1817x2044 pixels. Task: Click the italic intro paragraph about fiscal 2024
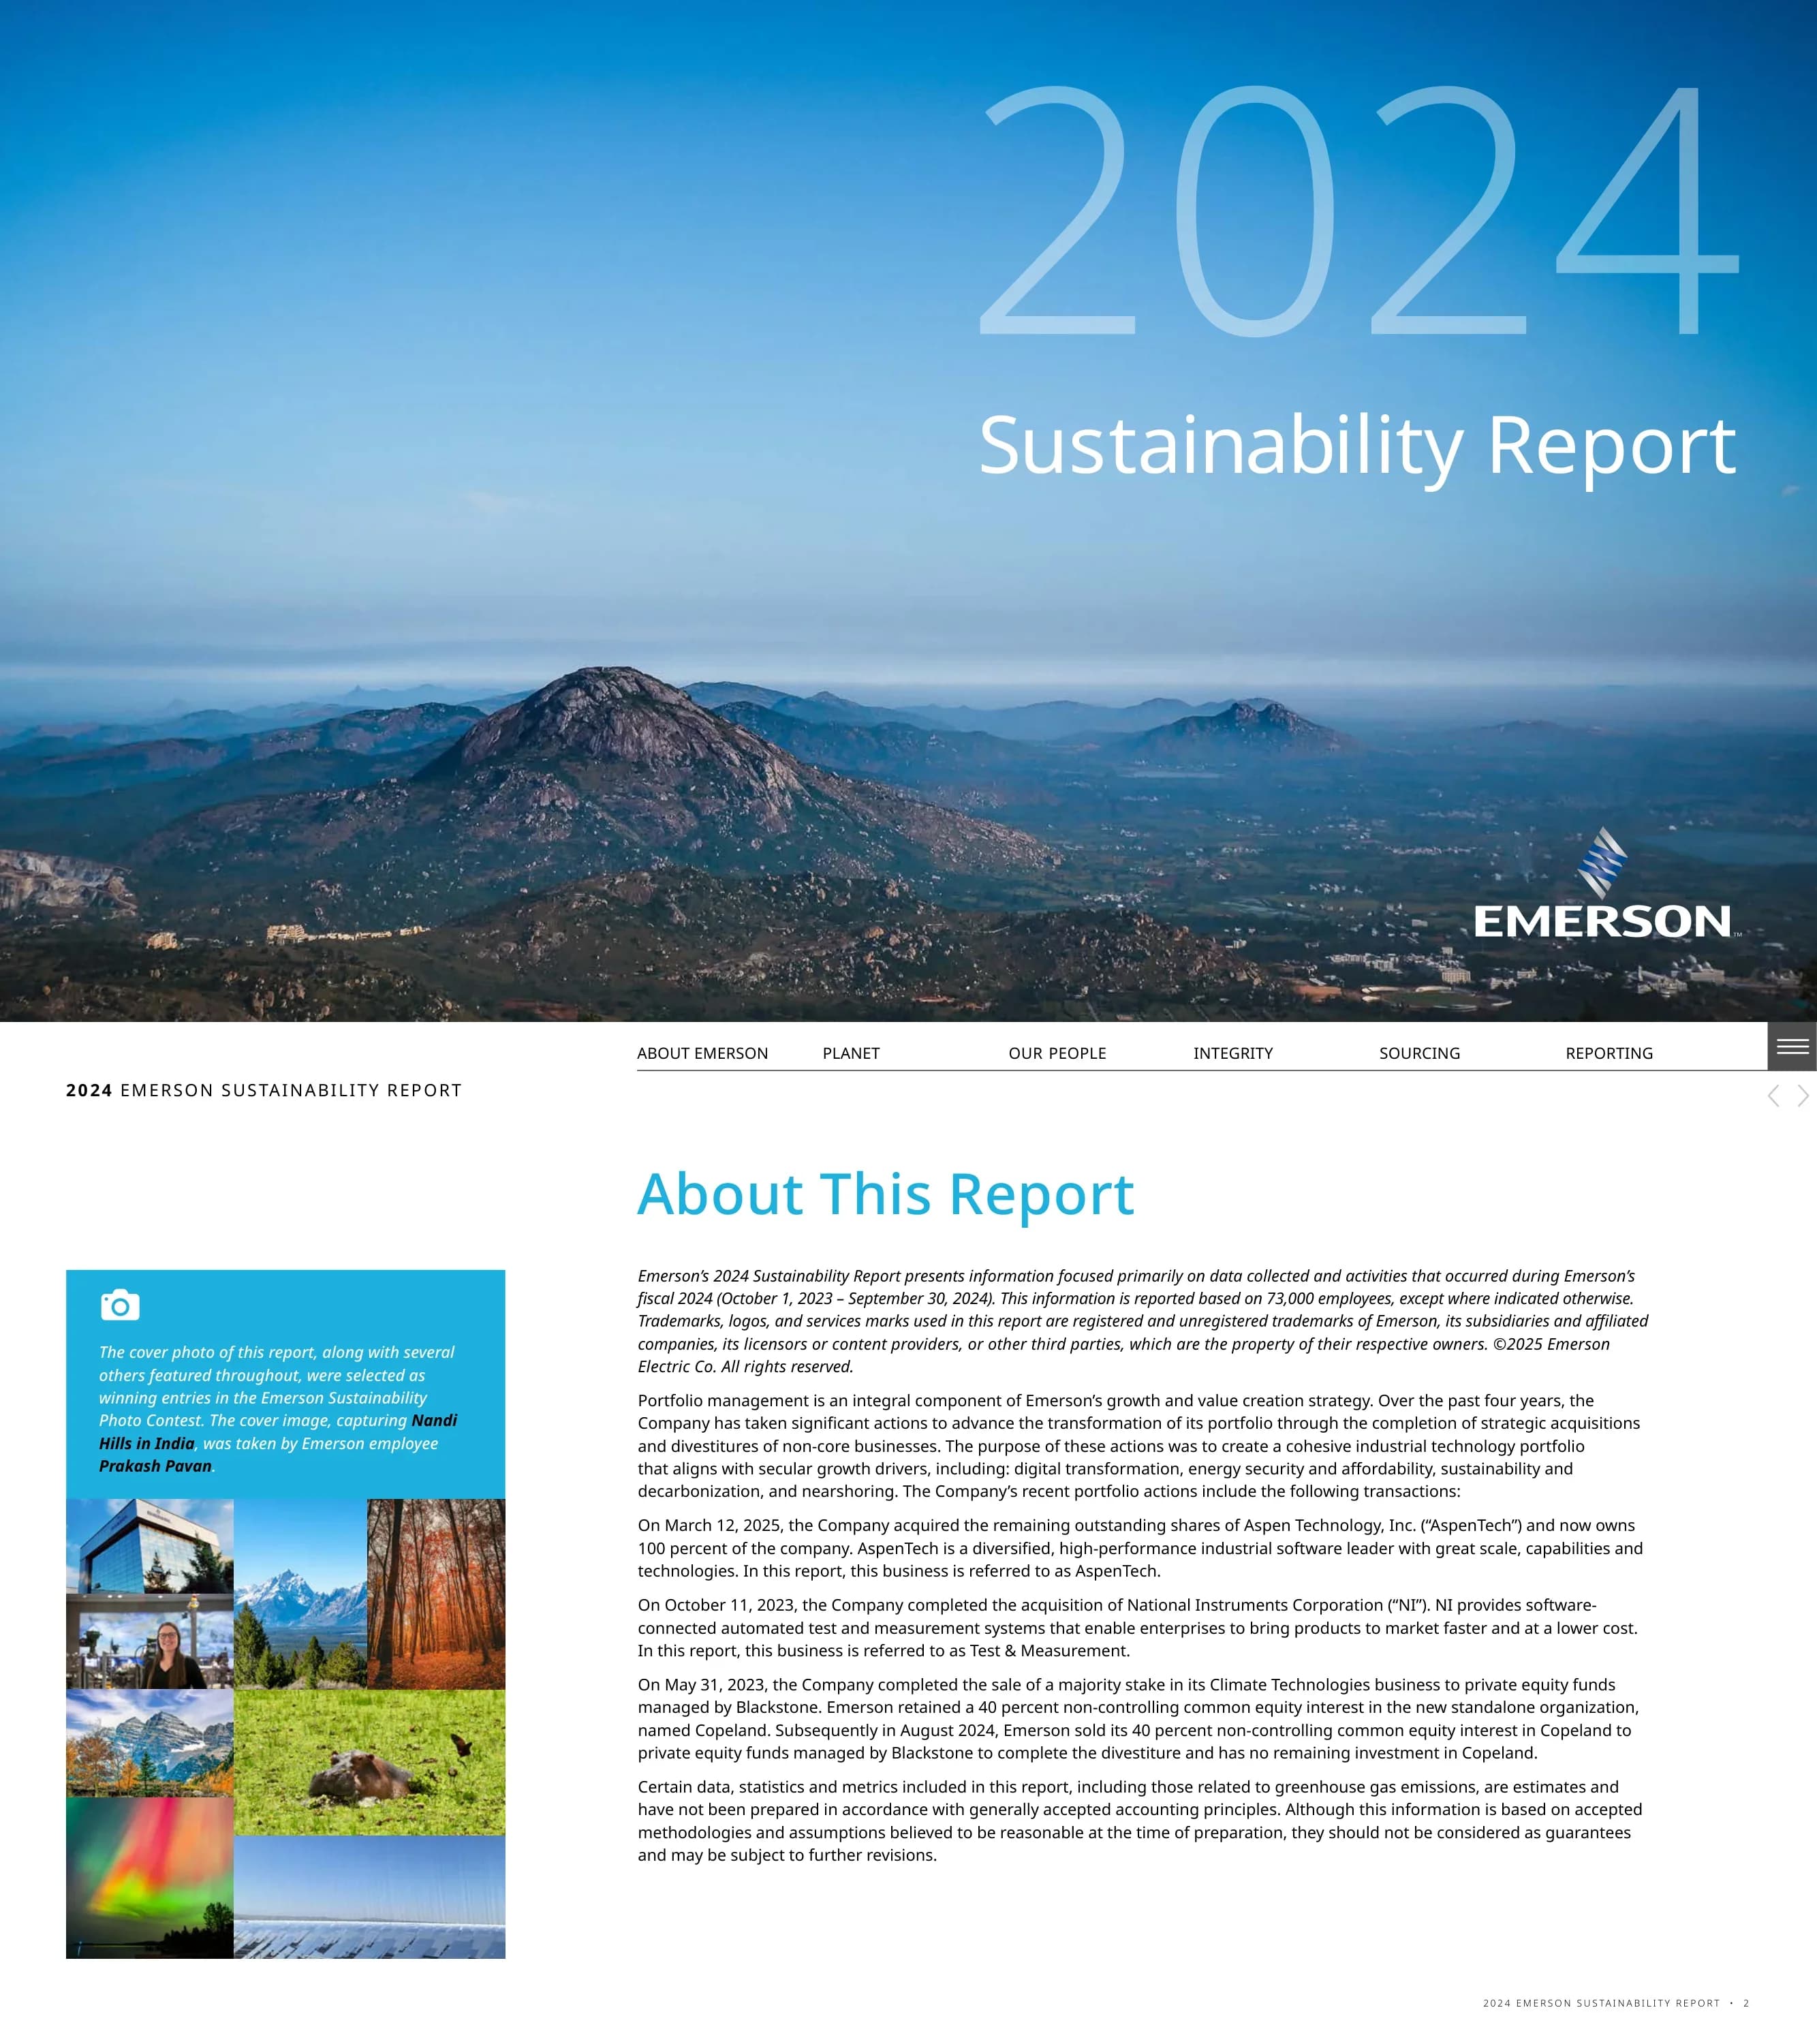(1143, 1321)
